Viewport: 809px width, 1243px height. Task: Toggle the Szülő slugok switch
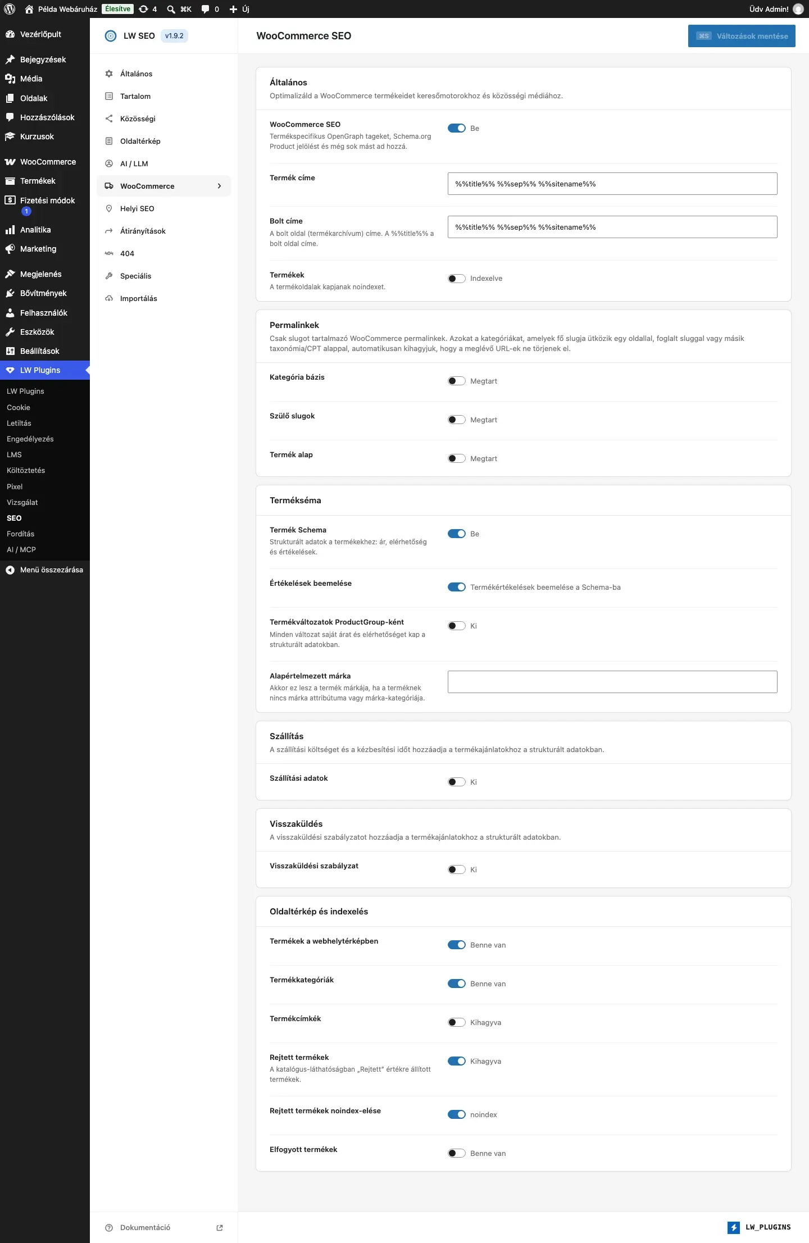457,420
